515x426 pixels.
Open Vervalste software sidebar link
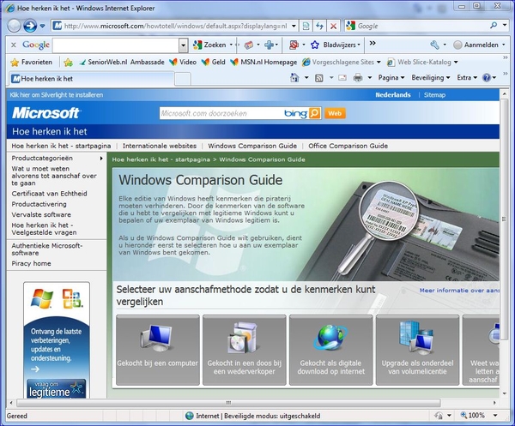click(x=41, y=214)
